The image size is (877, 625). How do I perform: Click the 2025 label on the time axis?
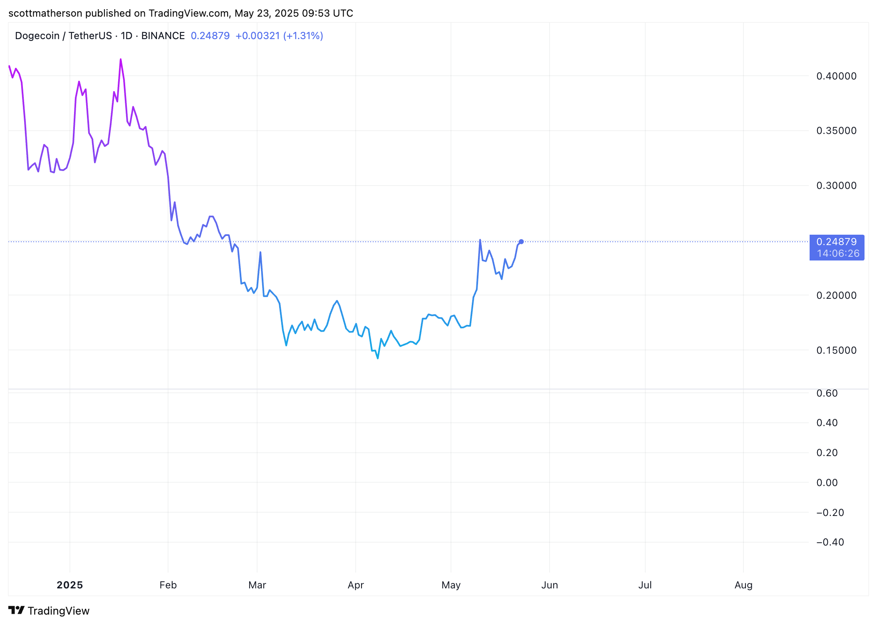click(x=70, y=585)
